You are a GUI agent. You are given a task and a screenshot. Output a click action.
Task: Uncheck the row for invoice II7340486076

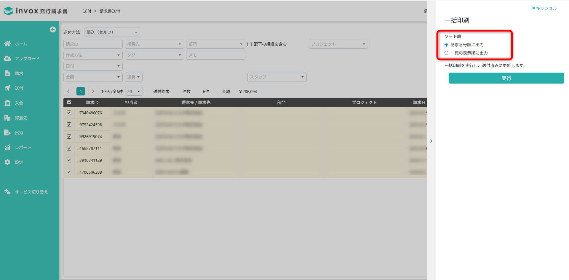(x=69, y=113)
